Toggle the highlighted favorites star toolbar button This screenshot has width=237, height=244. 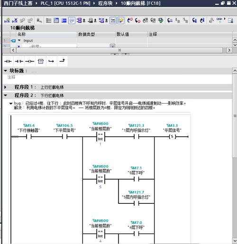[x=120, y=20]
